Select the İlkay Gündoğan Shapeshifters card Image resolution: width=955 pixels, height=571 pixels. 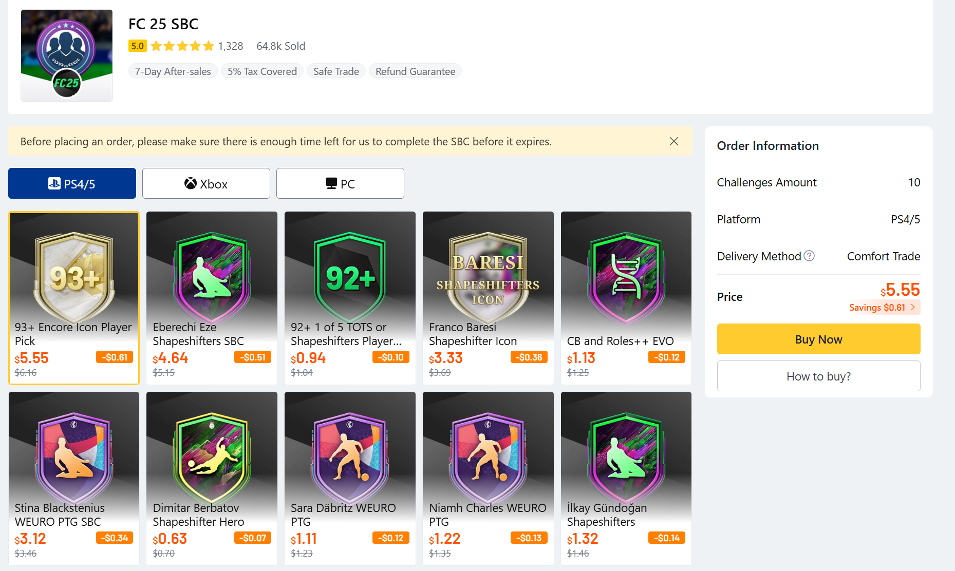[x=626, y=478]
